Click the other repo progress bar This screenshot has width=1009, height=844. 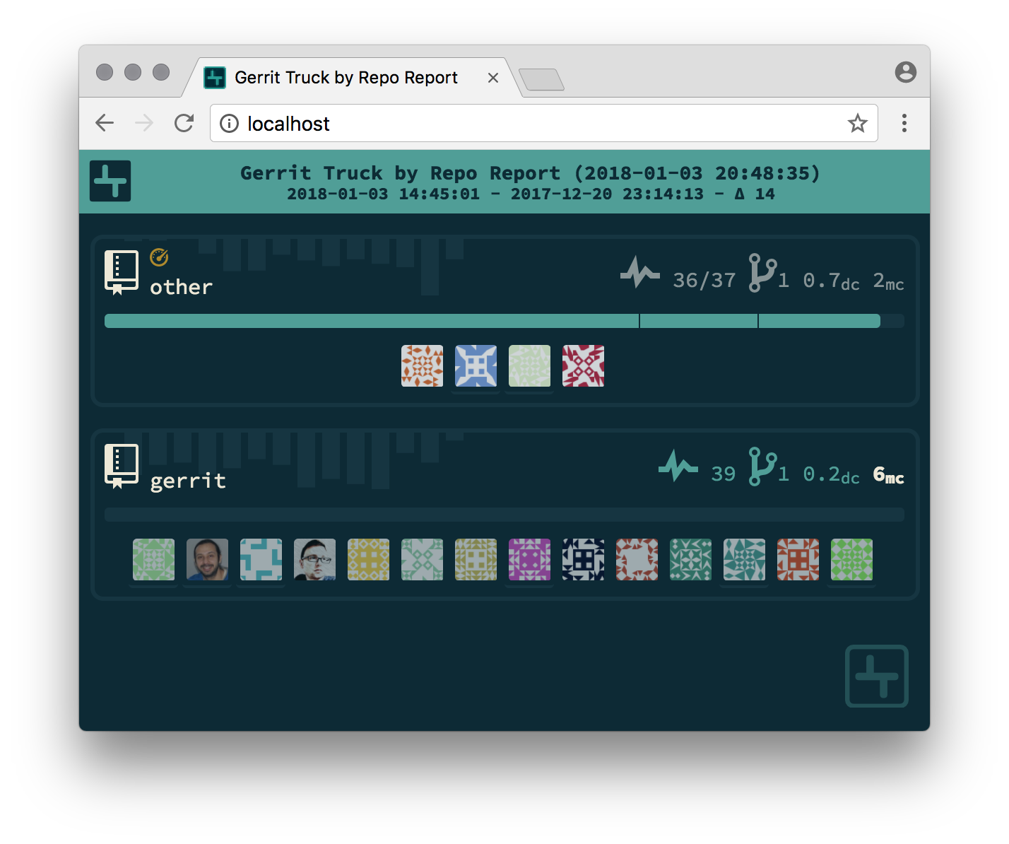pos(505,321)
